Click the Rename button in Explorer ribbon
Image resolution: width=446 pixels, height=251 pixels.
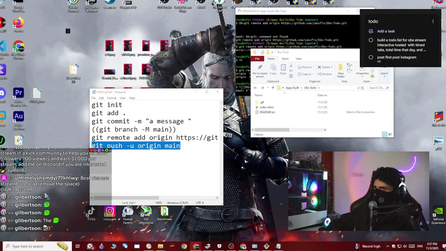coord(325,74)
